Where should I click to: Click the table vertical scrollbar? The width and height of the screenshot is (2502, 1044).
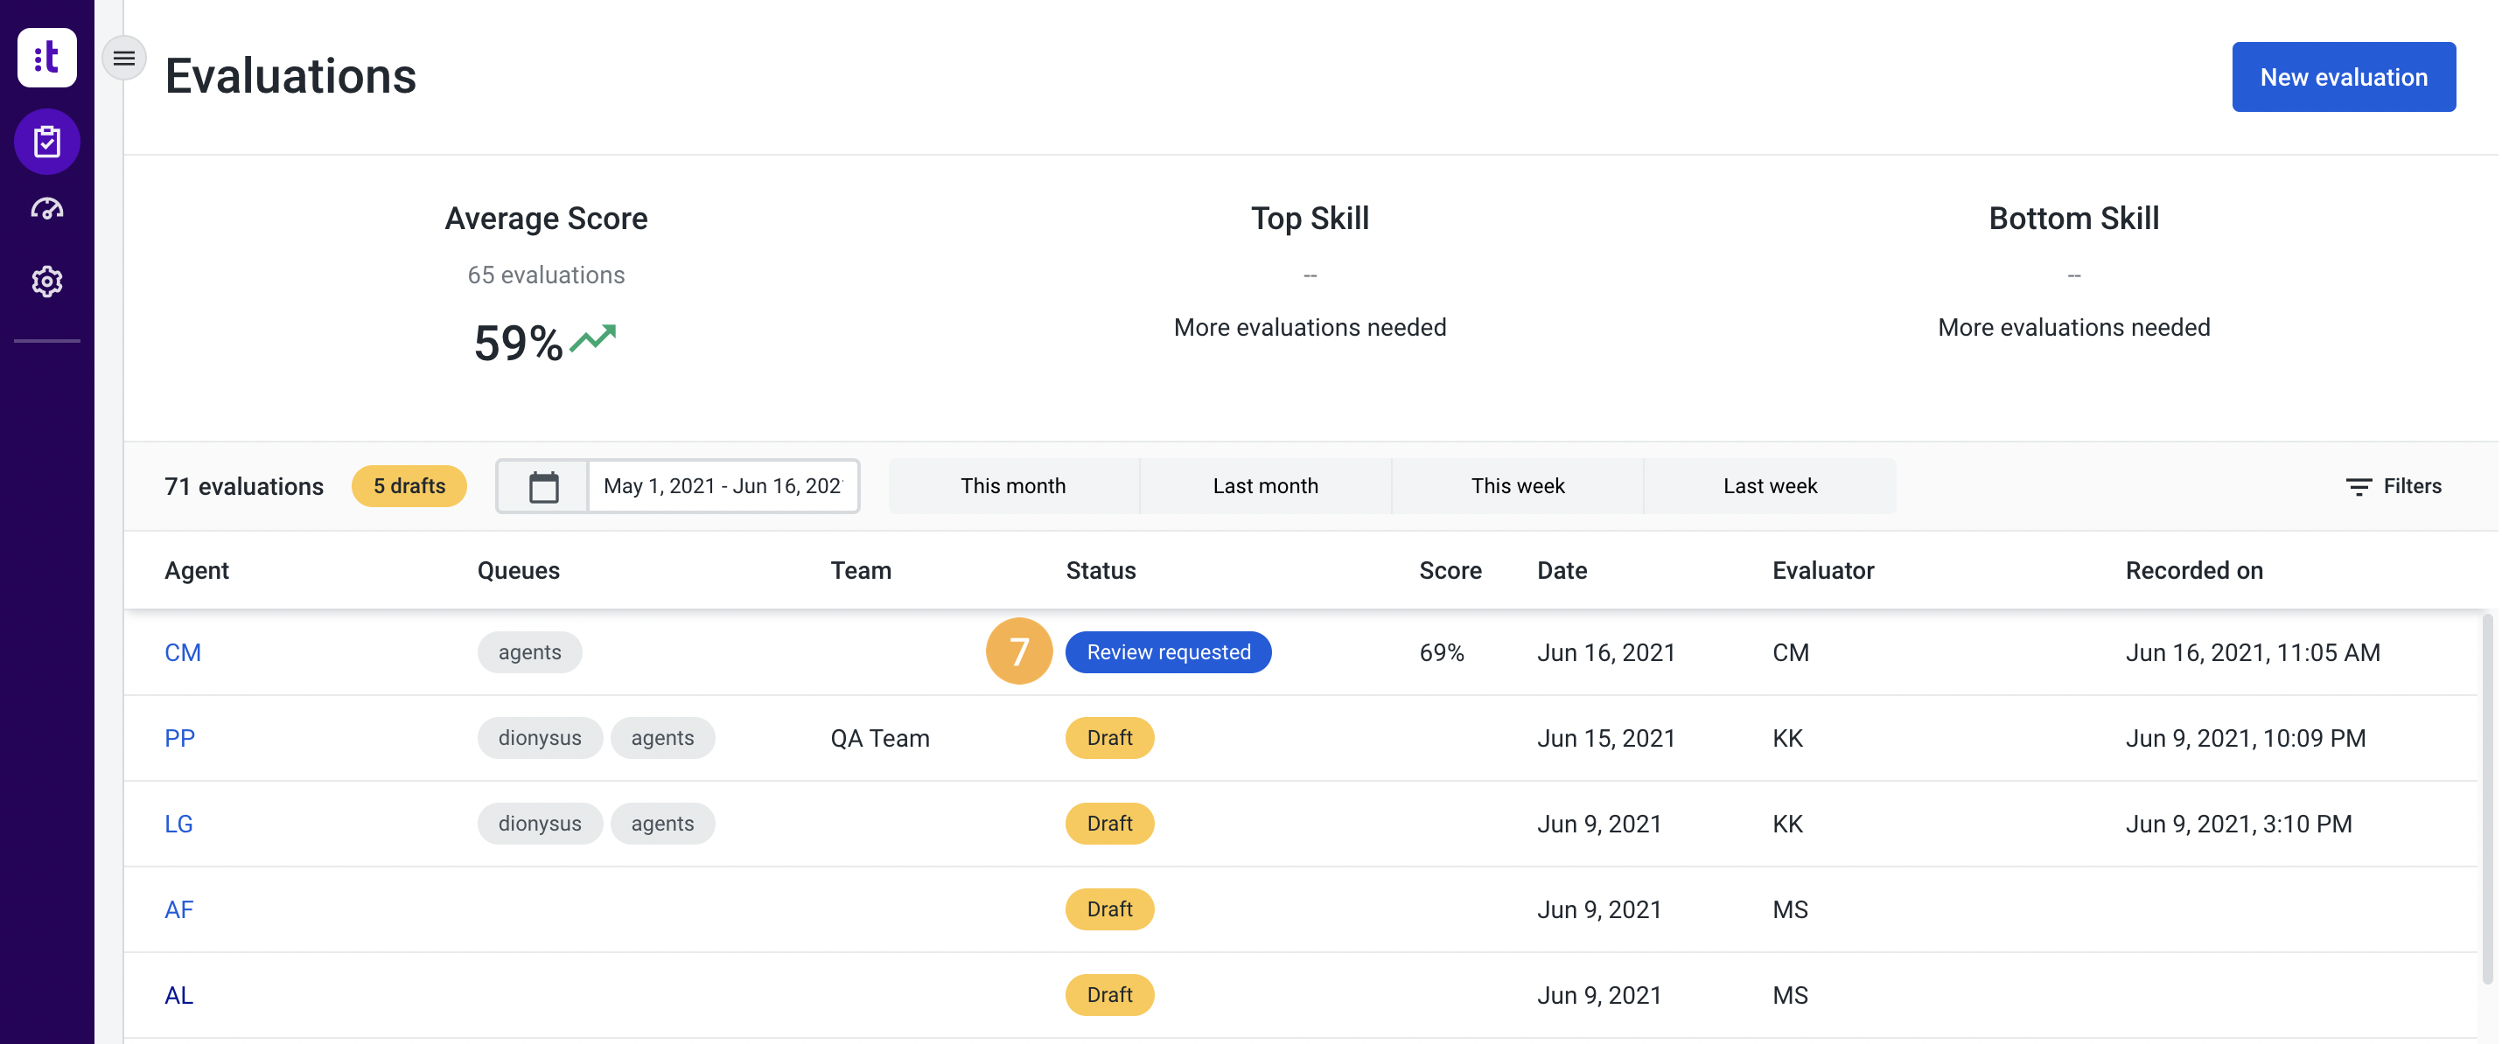2486,798
